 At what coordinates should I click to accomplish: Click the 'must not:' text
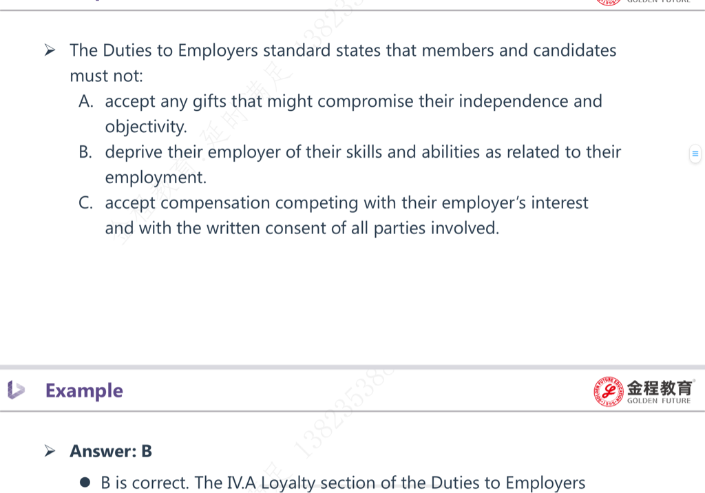point(106,76)
